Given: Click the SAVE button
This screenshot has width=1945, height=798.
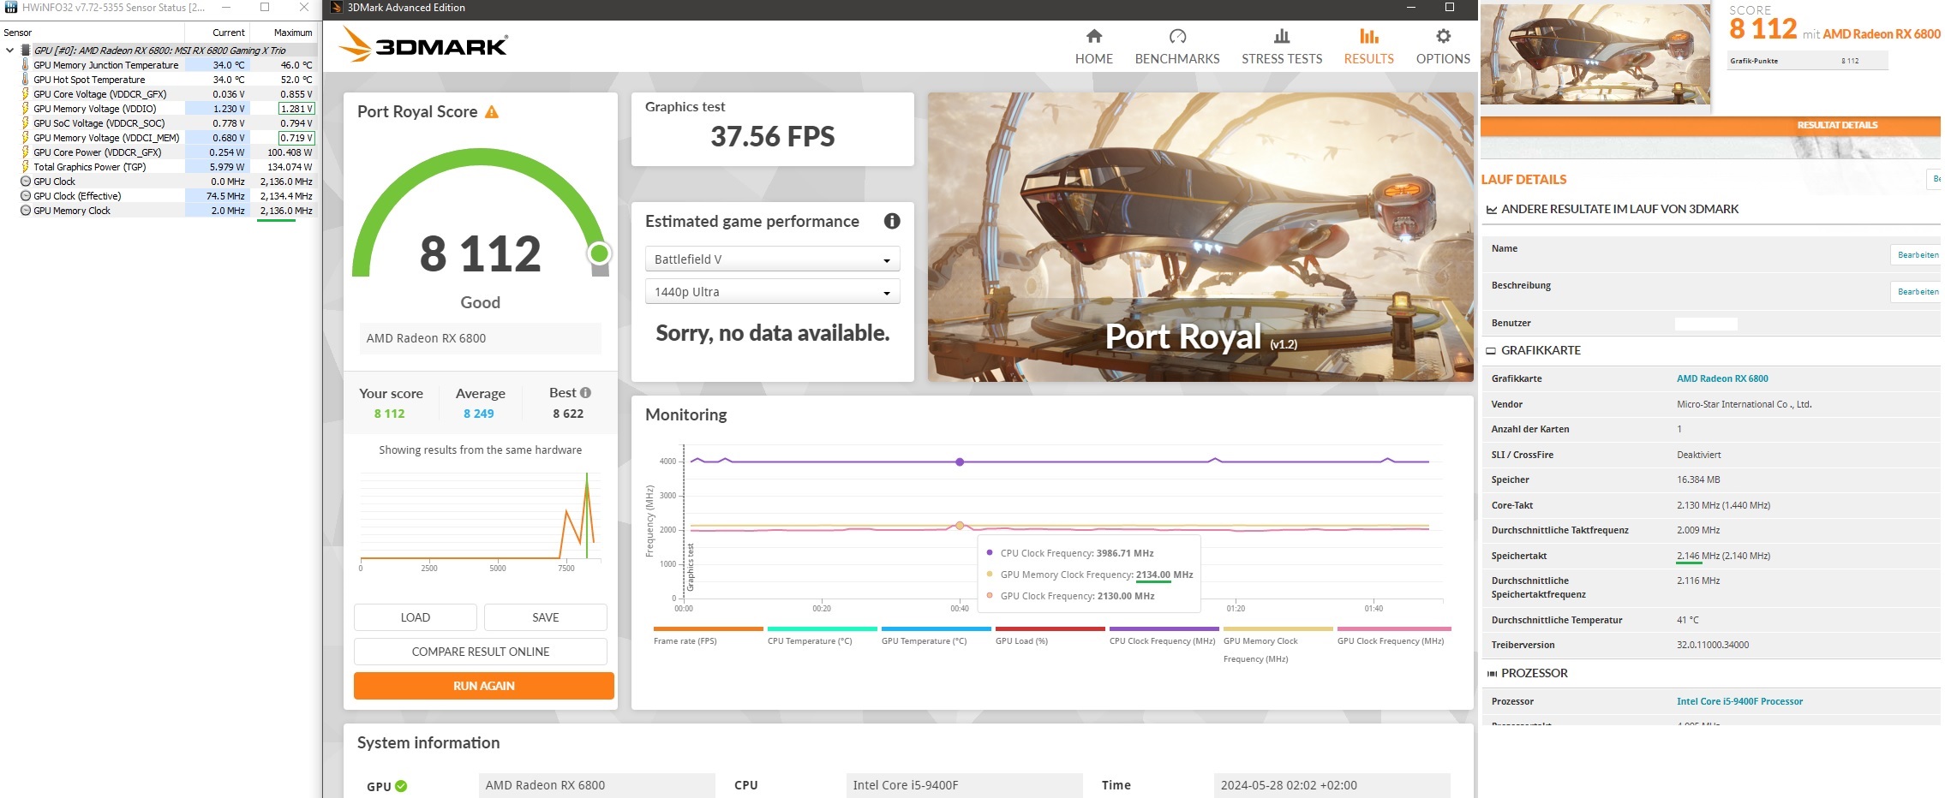Looking at the screenshot, I should [546, 617].
